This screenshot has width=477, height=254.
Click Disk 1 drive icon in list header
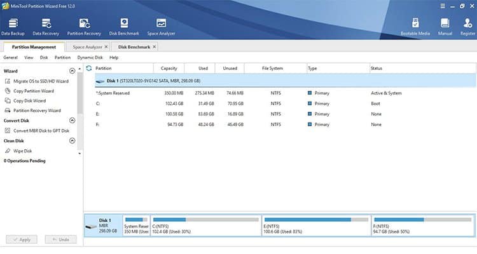(x=100, y=81)
